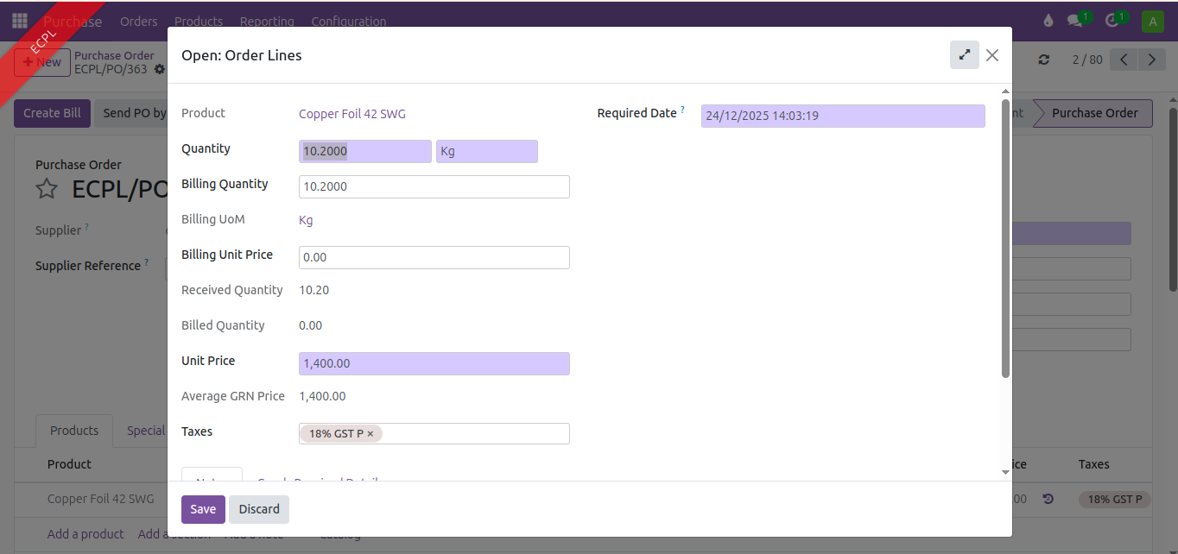
Task: Open the Kg unit of measure dropdown
Action: click(x=486, y=152)
